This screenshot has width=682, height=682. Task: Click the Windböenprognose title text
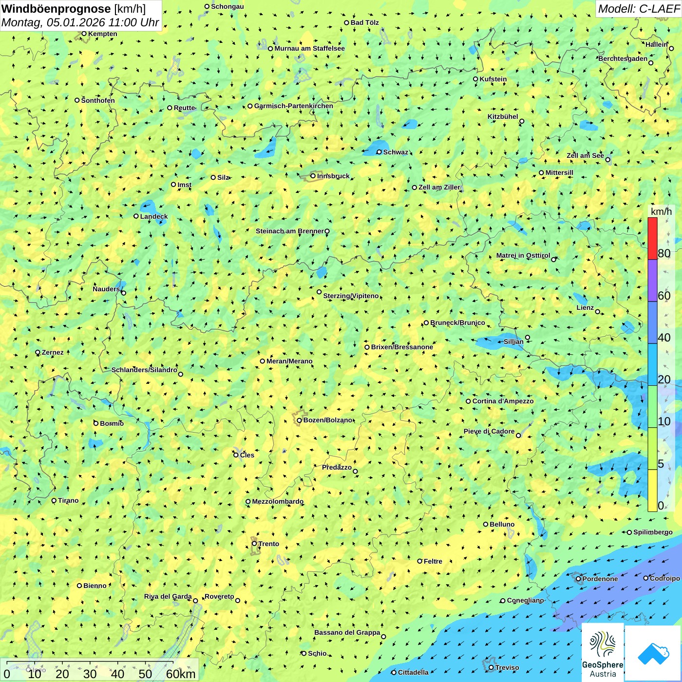click(x=56, y=8)
